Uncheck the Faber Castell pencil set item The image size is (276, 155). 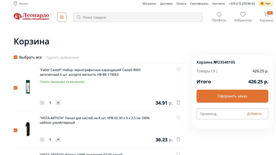click(x=16, y=88)
